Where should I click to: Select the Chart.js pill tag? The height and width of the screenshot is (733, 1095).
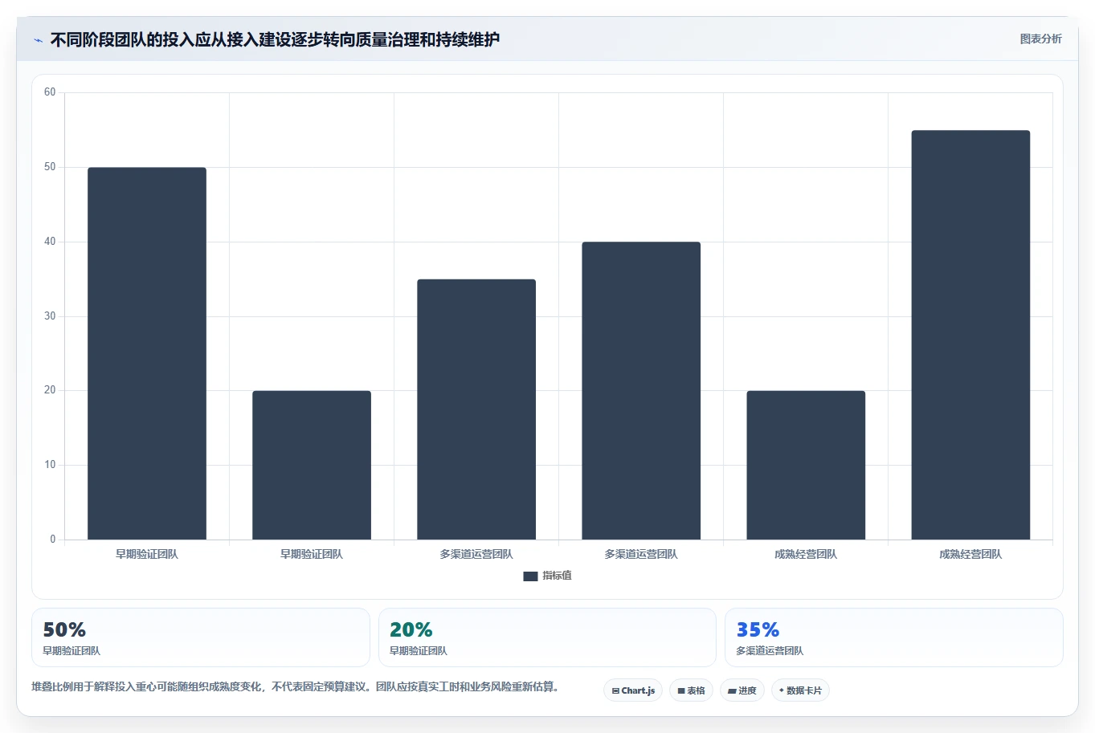633,690
